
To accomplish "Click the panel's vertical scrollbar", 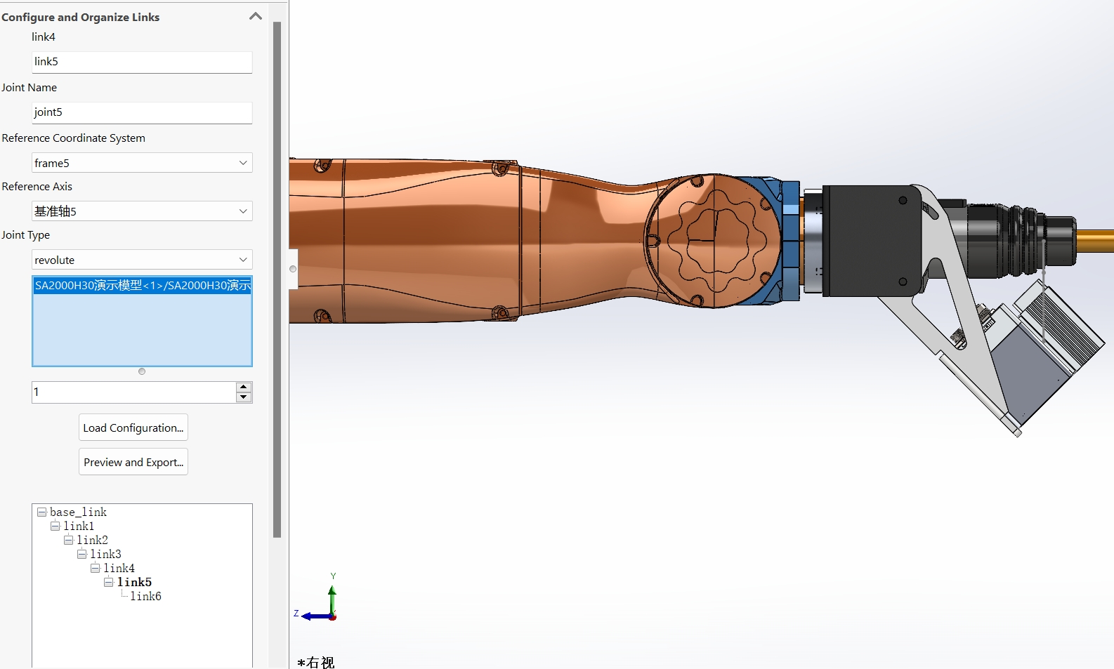I will pyautogui.click(x=277, y=281).
